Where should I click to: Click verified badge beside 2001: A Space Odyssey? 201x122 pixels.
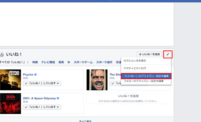(x=58, y=98)
